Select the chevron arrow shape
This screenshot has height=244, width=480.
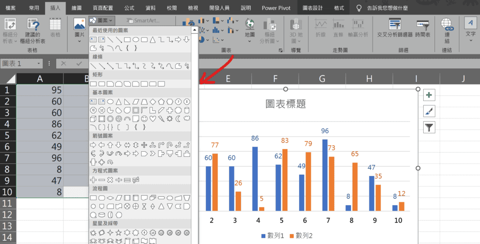tap(153, 154)
